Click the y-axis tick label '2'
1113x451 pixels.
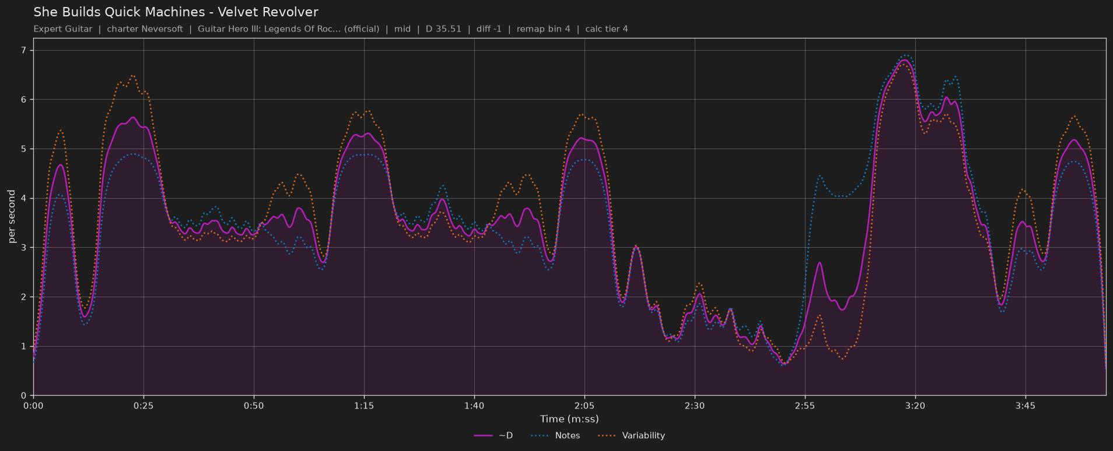tap(24, 297)
